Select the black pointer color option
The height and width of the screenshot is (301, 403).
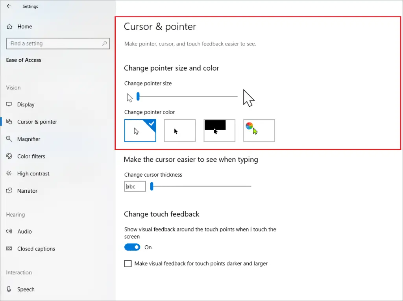coord(179,130)
